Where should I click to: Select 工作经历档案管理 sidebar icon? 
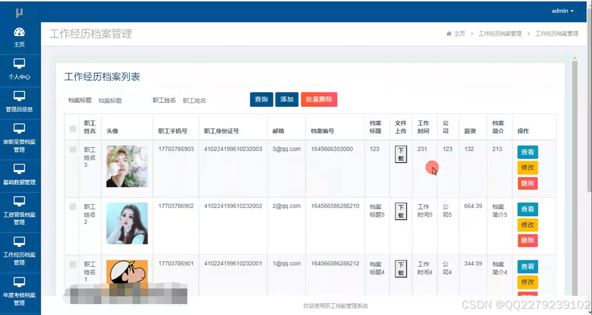[x=19, y=242]
